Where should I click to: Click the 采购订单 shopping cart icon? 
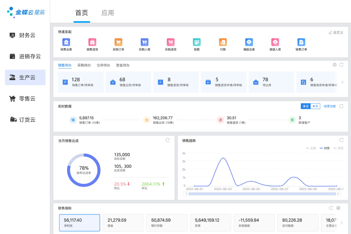118,42
